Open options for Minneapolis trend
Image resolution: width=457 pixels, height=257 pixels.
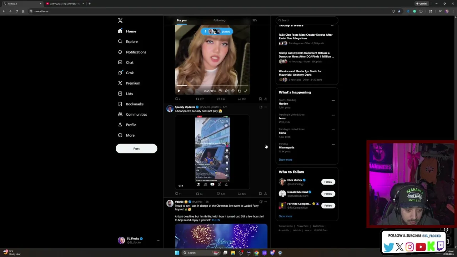click(333, 144)
